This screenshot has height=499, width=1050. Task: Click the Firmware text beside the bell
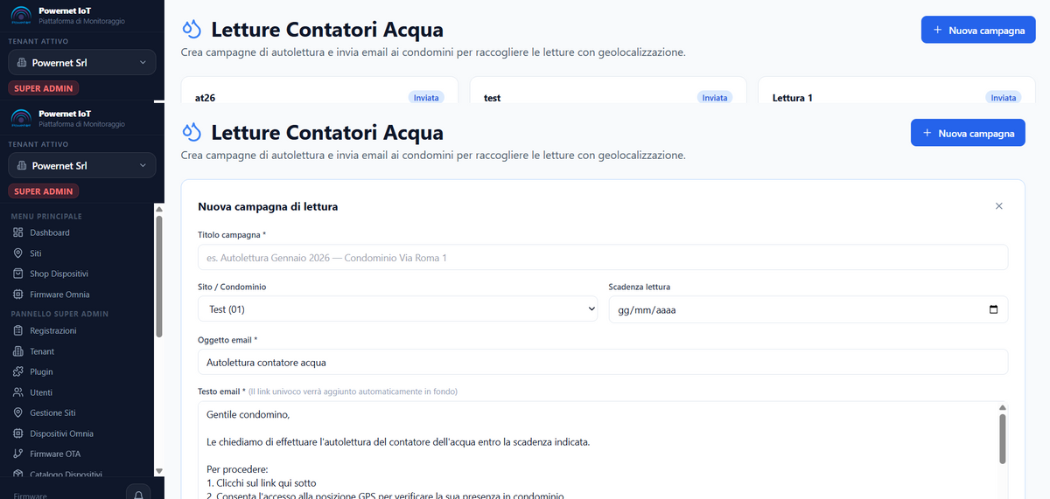coord(30,496)
